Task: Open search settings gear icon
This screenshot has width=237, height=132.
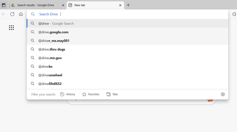Action: (223, 94)
